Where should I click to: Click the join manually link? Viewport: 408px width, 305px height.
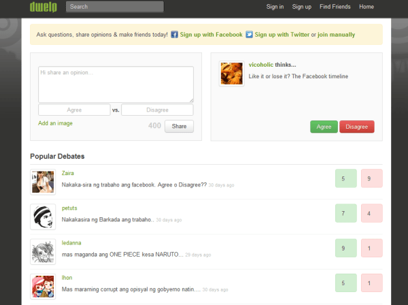click(336, 35)
